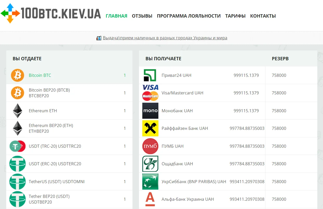Screen dimensions: 323x209
Task: Click the РЕЗЕРВ column header
Action: point(280,59)
